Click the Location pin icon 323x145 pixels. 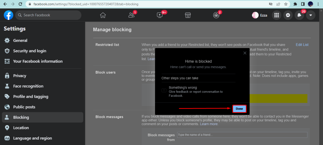pyautogui.click(x=7, y=128)
